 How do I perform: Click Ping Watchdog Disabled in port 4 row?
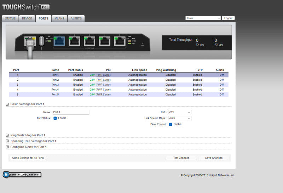[x=171, y=90]
